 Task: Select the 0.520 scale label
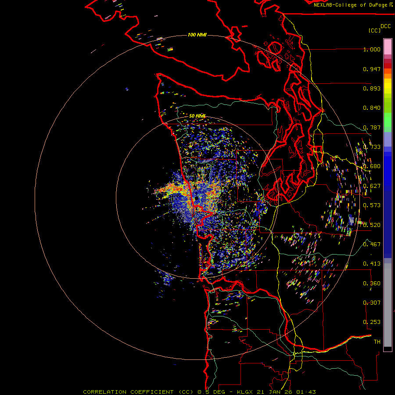tap(372, 225)
